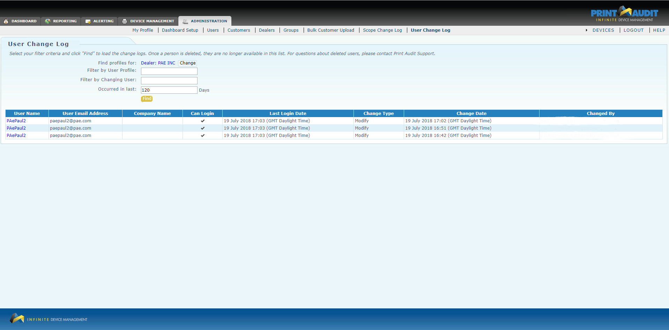The image size is (669, 330).
Task: Click the Last Login Date column header
Action: (288, 113)
